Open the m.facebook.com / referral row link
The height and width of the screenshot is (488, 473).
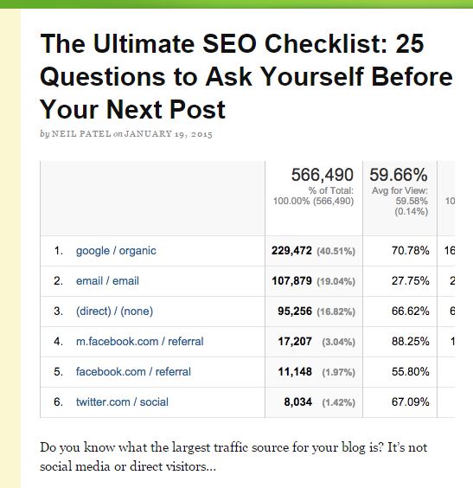tap(139, 342)
